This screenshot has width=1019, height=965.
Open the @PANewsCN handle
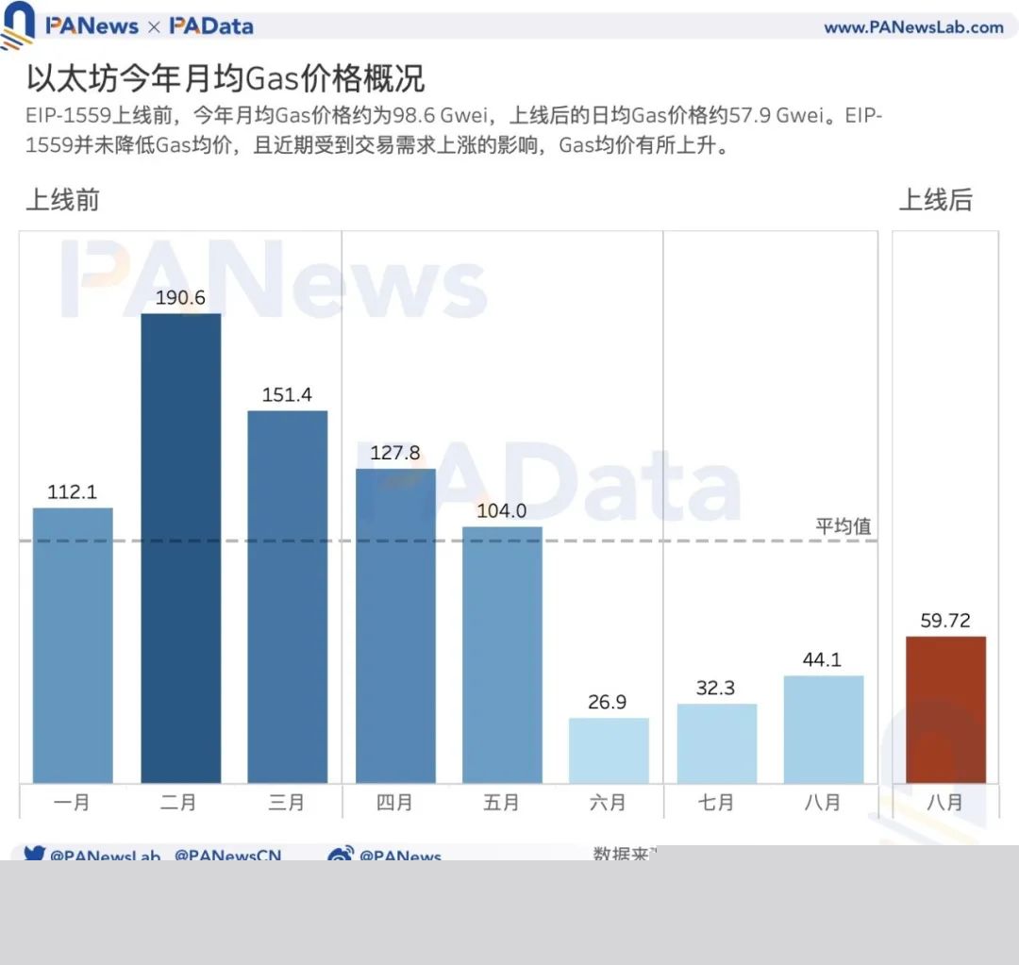(x=228, y=854)
